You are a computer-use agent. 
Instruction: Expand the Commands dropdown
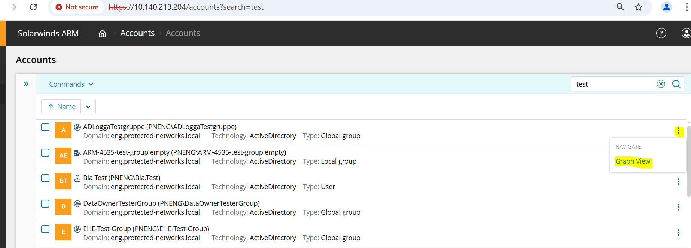(71, 84)
